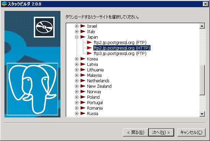210x141 pixels.
Task: Select the Portugal tree label
Action: (95, 103)
